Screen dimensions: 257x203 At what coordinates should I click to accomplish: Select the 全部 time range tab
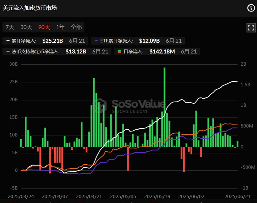point(76,27)
